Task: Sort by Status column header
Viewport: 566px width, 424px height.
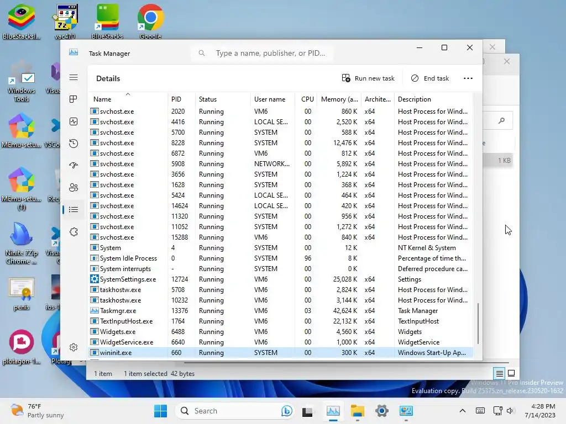Action: [x=223, y=99]
